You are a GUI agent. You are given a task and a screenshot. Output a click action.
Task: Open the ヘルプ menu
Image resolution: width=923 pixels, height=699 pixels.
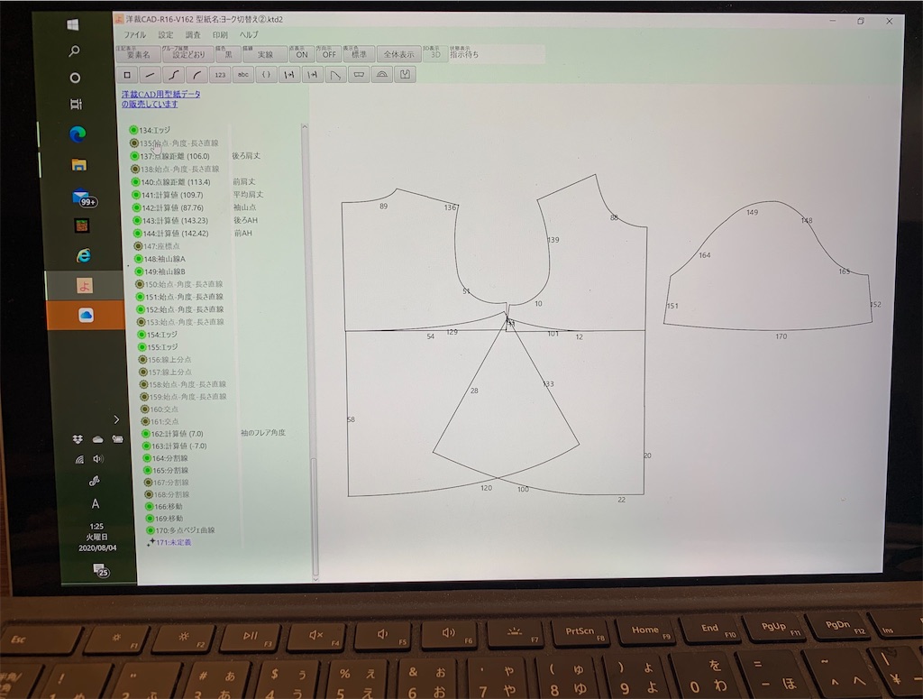pyautogui.click(x=249, y=35)
